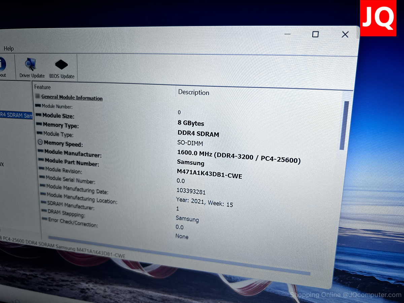Select the Module Manufacturer row label

click(x=73, y=154)
